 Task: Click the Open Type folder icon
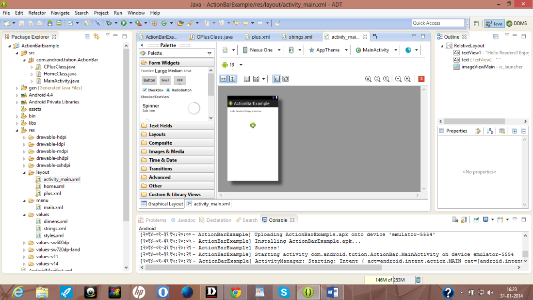pos(180,23)
